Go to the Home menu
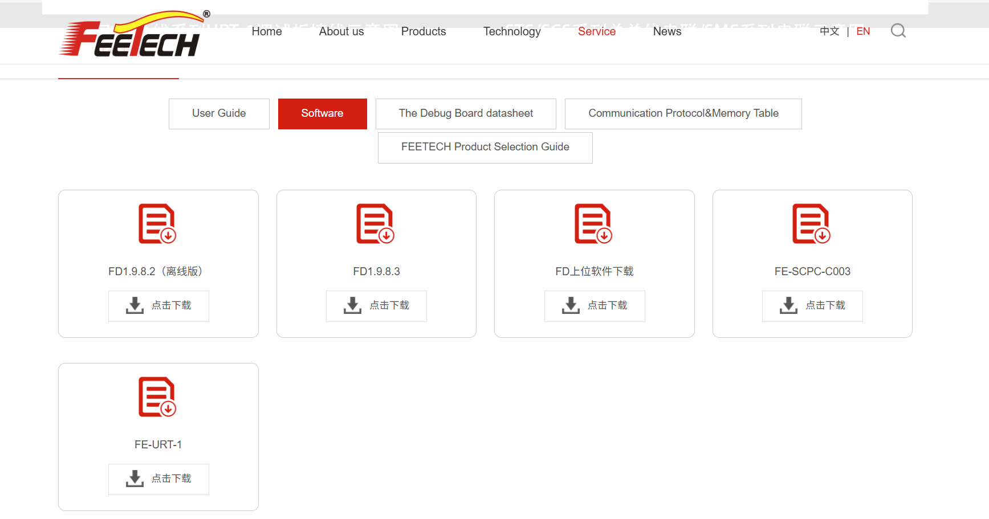The image size is (989, 519). coord(267,31)
